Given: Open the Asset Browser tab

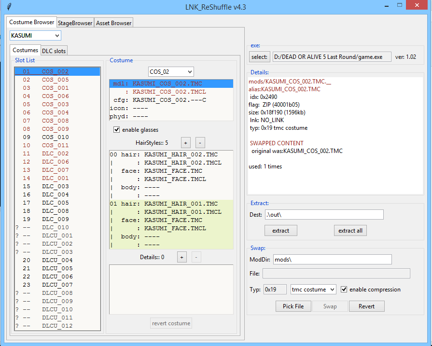Looking at the screenshot, I should click(113, 23).
